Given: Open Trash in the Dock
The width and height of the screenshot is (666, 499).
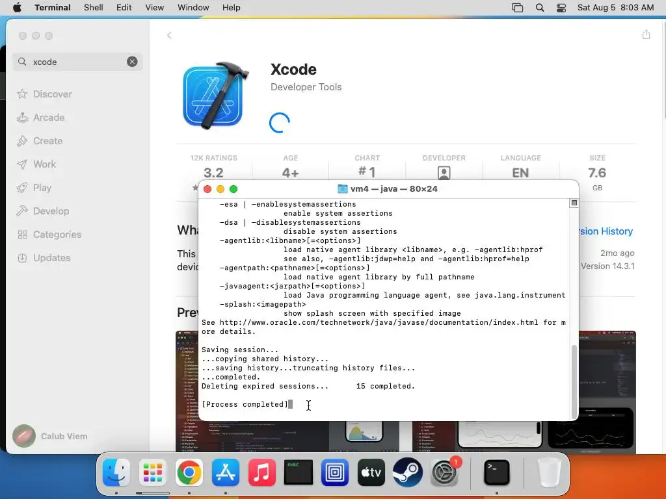Looking at the screenshot, I should click(x=549, y=472).
